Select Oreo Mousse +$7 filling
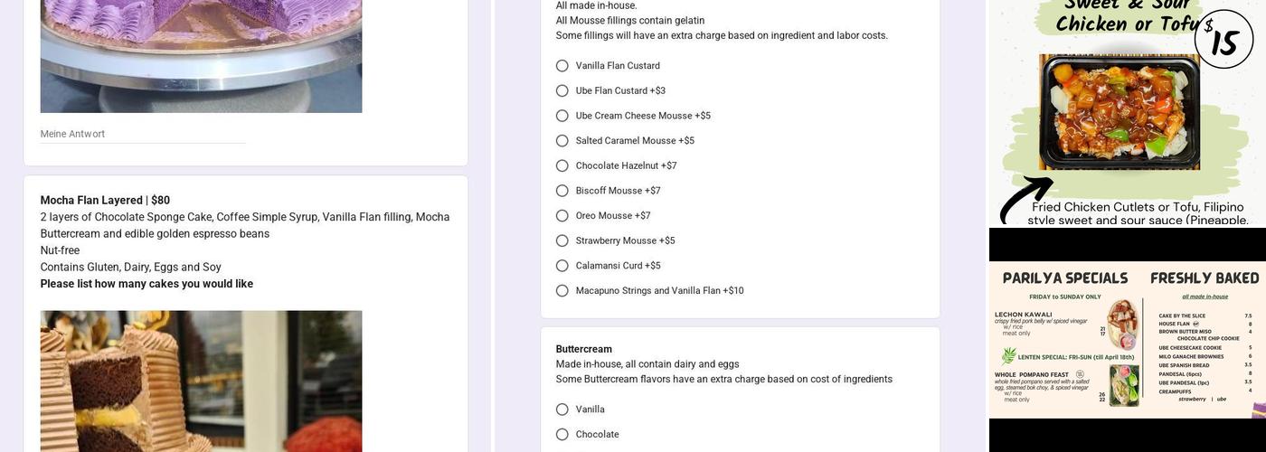Screen dimensions: 1266x452 point(562,216)
